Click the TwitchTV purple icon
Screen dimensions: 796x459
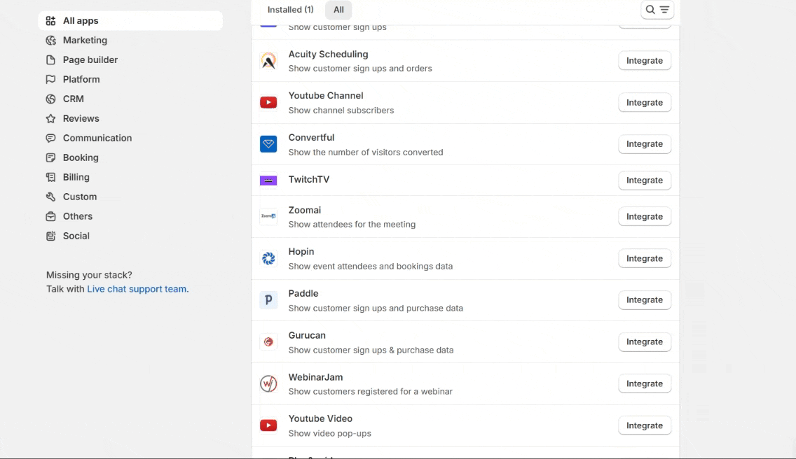pos(268,181)
